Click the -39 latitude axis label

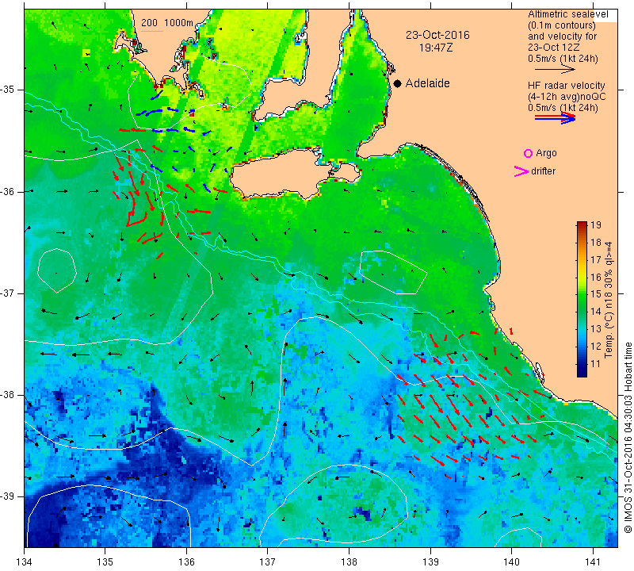coord(9,496)
